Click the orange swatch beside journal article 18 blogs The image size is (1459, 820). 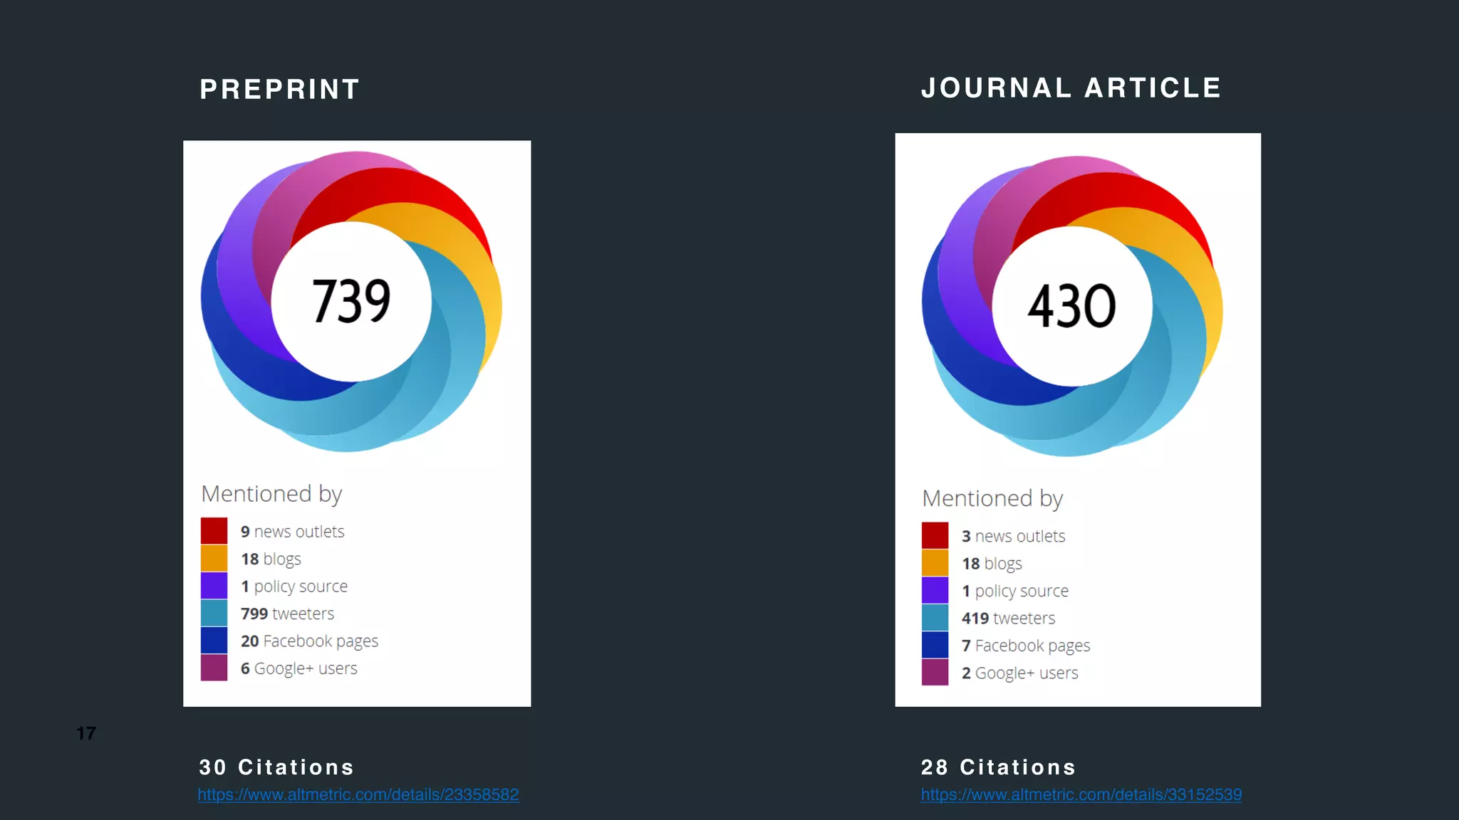935,563
